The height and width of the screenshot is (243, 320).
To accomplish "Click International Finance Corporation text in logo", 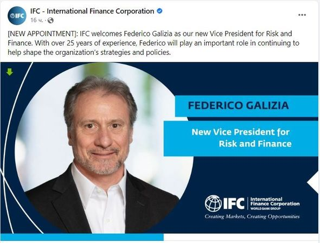I will point(274,201).
